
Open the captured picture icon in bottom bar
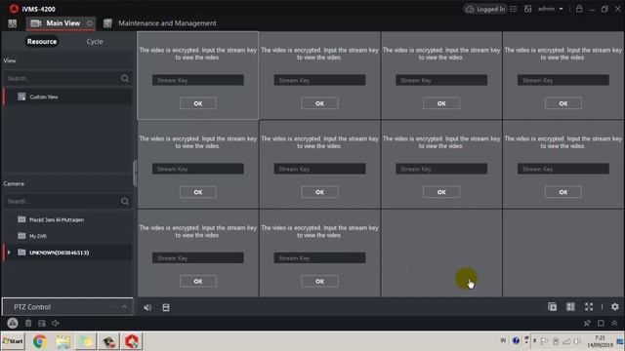[x=42, y=323]
